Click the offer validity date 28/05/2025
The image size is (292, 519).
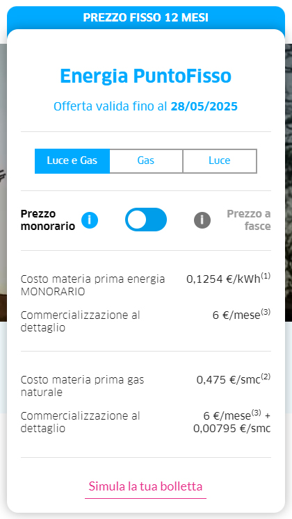coord(204,106)
